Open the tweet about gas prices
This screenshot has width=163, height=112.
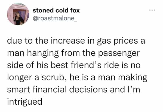coord(77,71)
